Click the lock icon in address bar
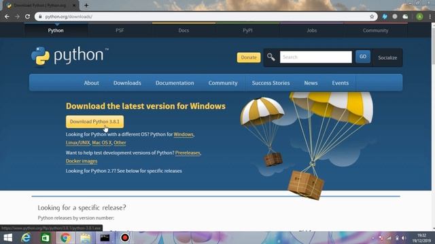Image resolution: width=435 pixels, height=244 pixels. (40, 16)
